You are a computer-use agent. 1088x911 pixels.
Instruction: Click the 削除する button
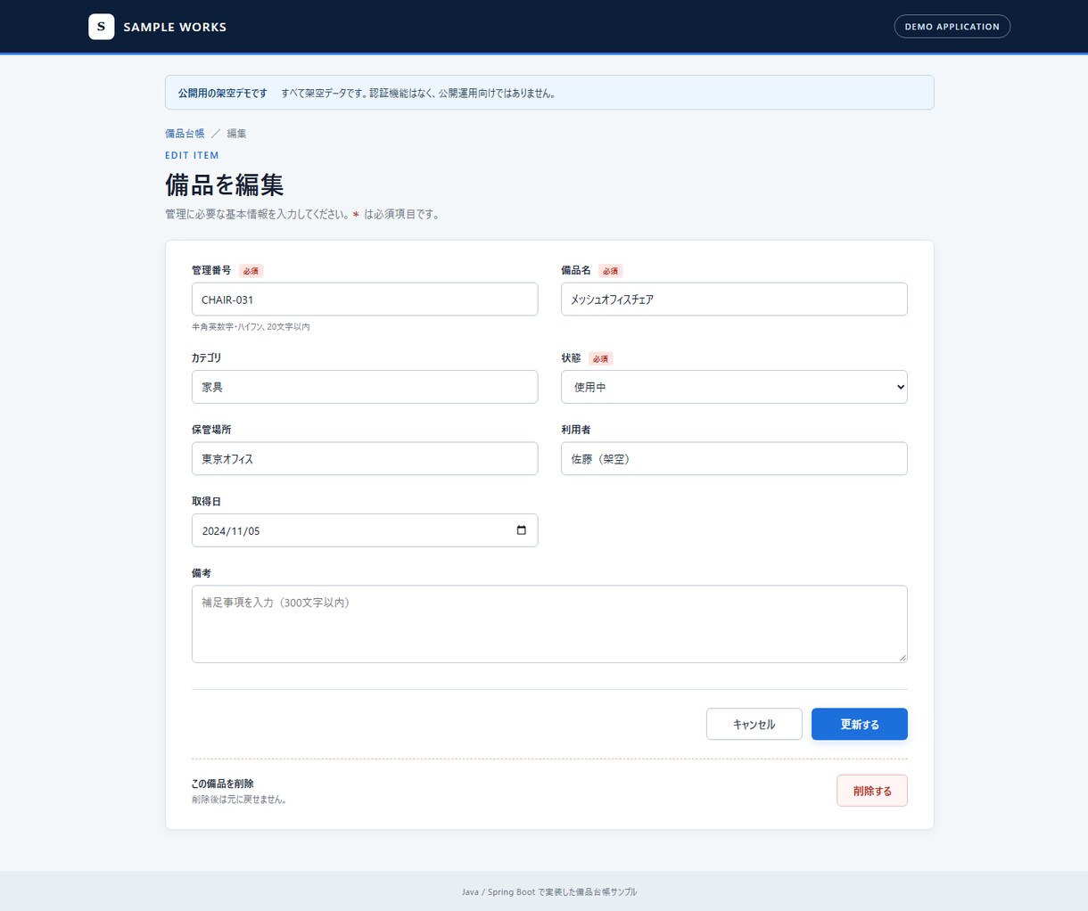(x=871, y=791)
